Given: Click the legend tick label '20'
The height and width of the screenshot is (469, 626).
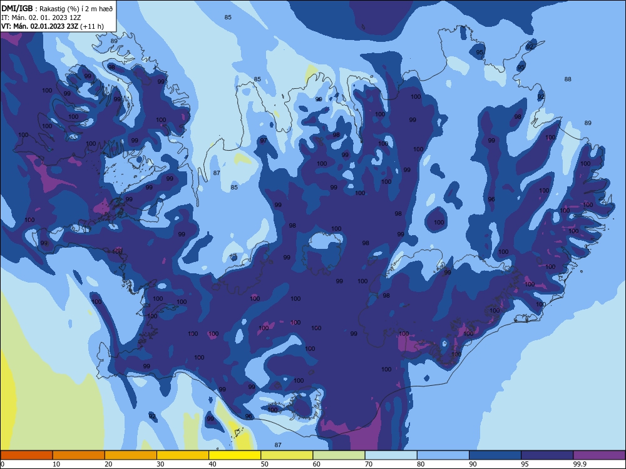Looking at the screenshot, I should pos(108,464).
